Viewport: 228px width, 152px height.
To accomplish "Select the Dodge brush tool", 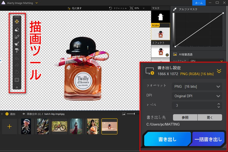I will [17, 43].
